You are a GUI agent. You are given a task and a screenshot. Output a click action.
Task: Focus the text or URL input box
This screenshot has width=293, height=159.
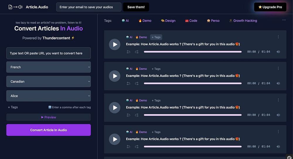(49, 53)
